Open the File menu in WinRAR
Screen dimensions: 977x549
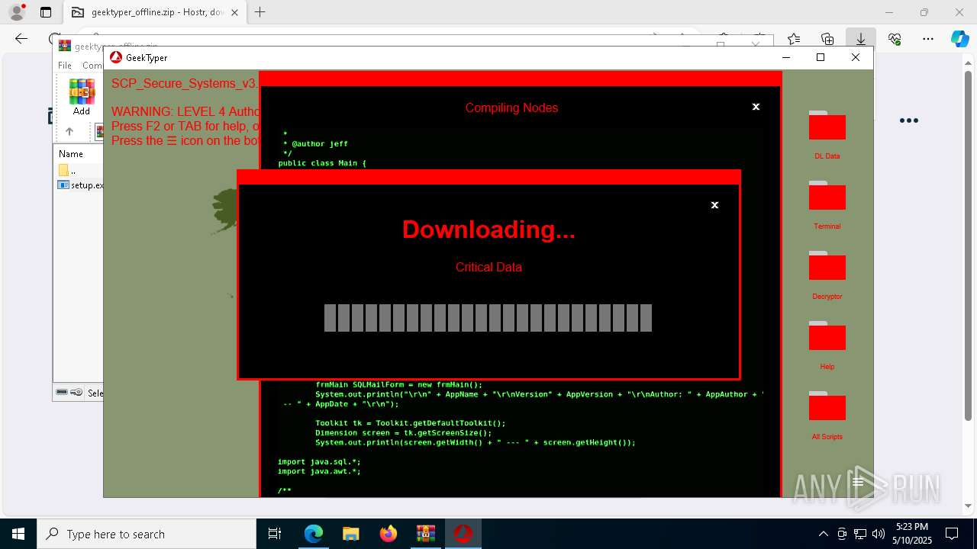click(65, 66)
